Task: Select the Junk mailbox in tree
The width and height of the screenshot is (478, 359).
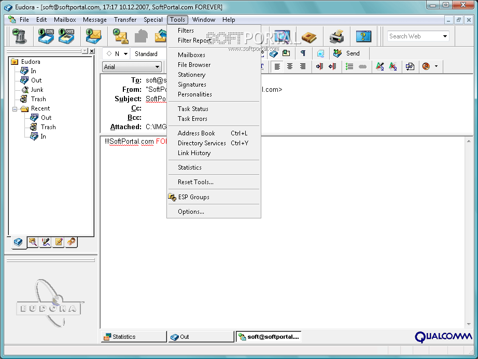Action: 37,90
